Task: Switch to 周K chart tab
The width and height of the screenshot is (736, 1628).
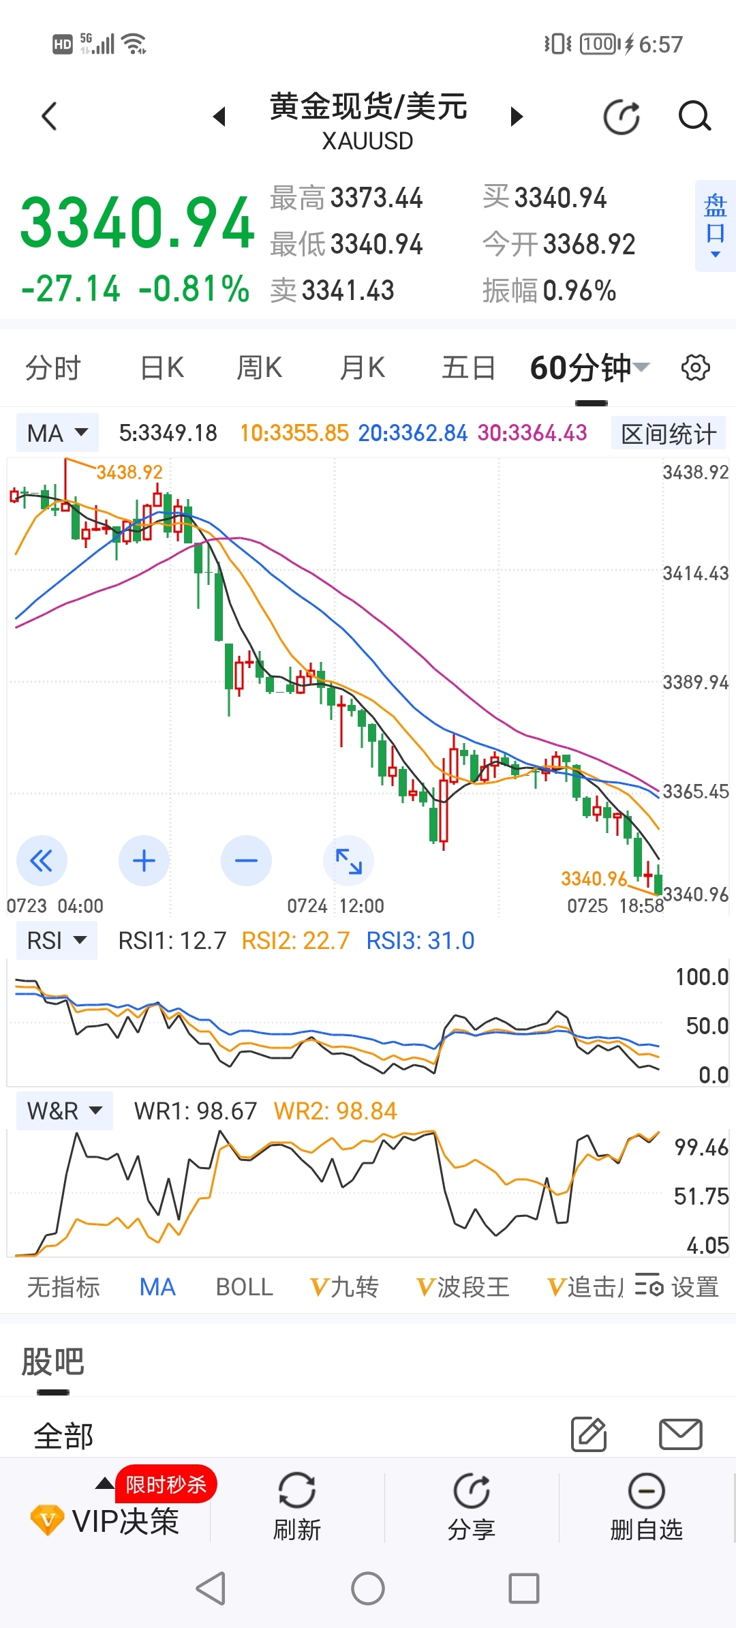Action: pyautogui.click(x=259, y=368)
